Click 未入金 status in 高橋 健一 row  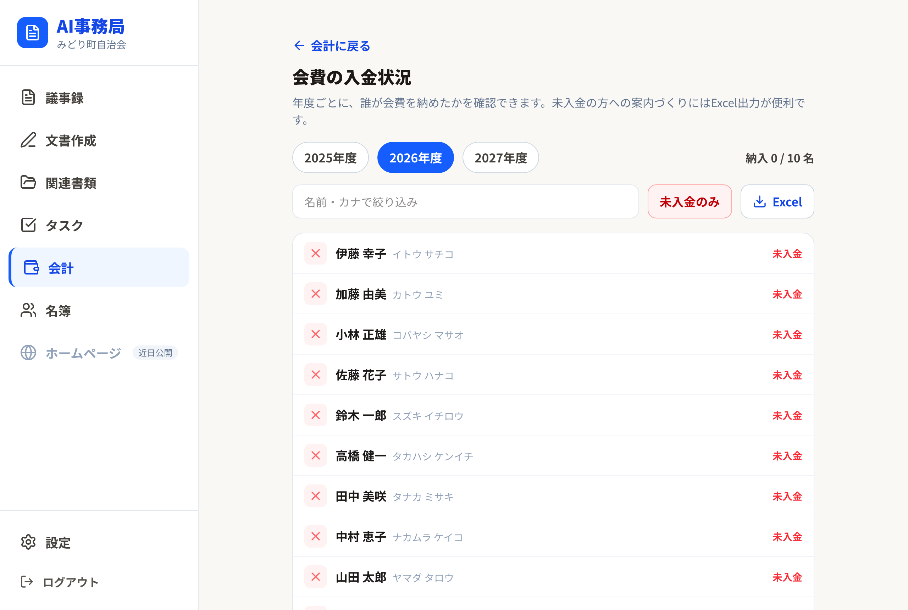click(x=787, y=456)
